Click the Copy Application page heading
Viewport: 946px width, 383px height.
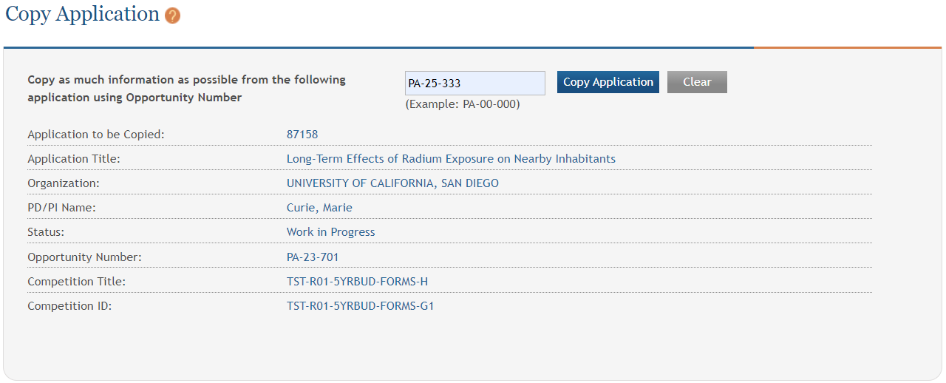coord(82,14)
